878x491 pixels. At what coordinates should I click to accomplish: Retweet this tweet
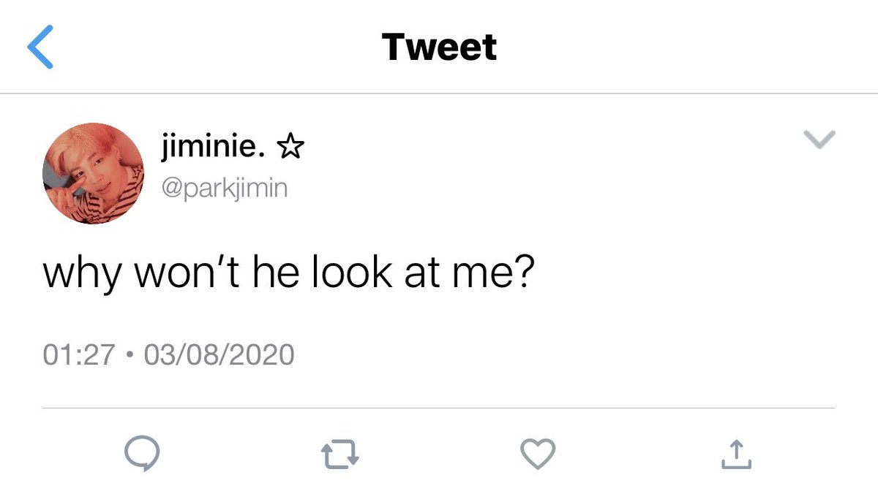click(x=340, y=454)
